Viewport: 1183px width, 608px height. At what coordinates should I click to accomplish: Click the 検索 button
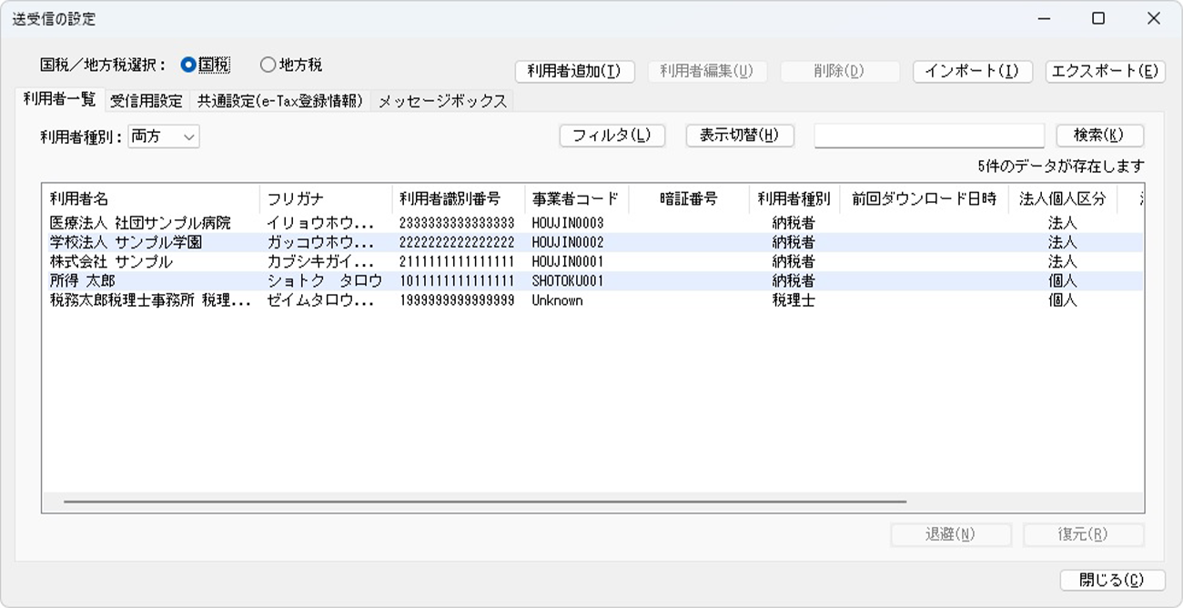coord(1099,136)
